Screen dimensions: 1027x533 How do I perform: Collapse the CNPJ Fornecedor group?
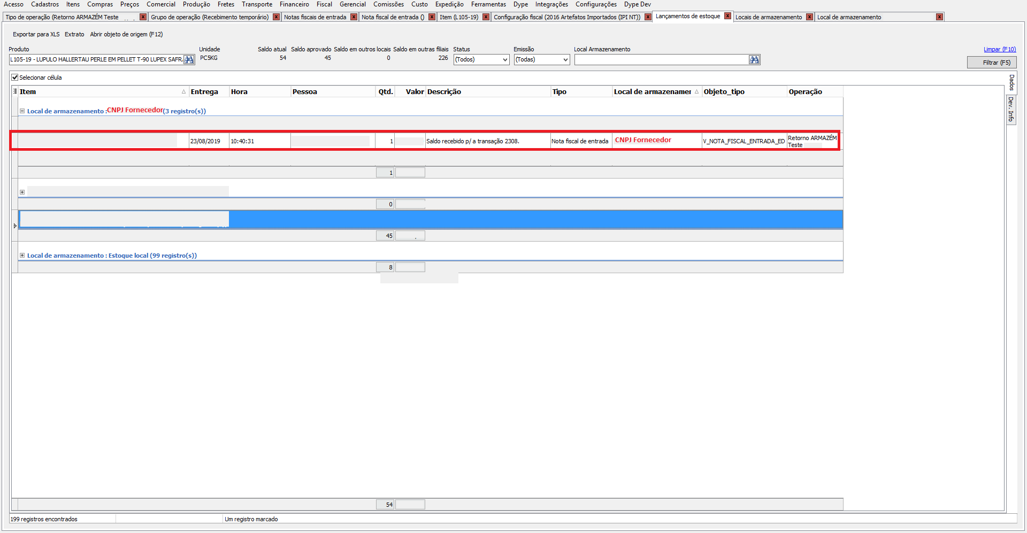coord(22,111)
